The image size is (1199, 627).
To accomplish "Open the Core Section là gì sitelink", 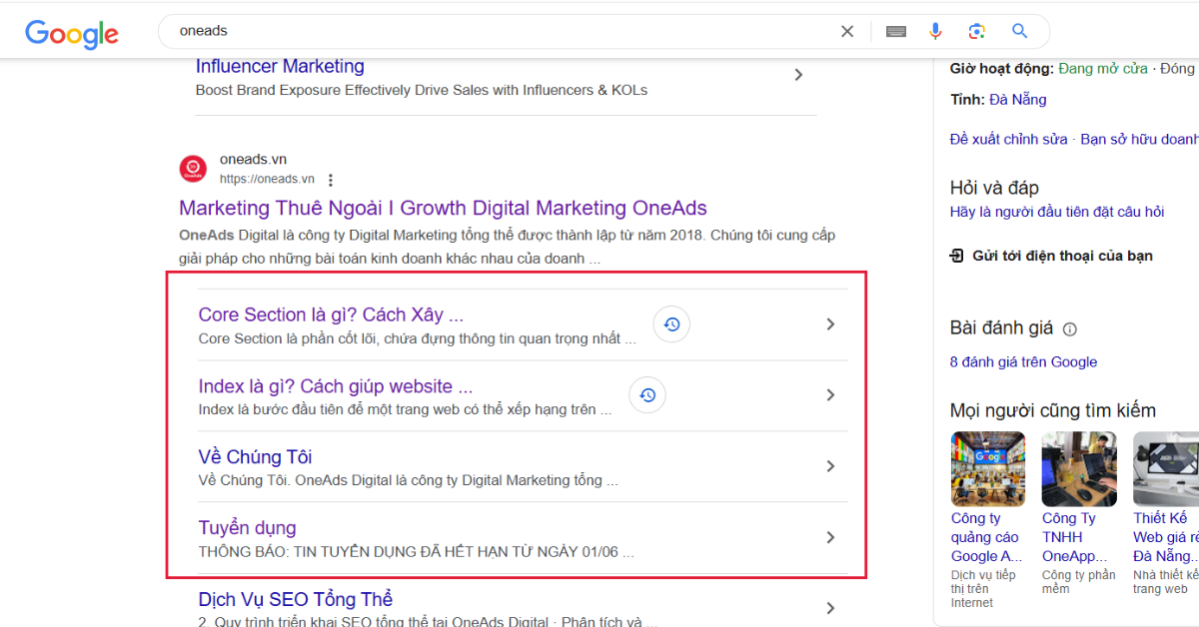I will tap(331, 314).
